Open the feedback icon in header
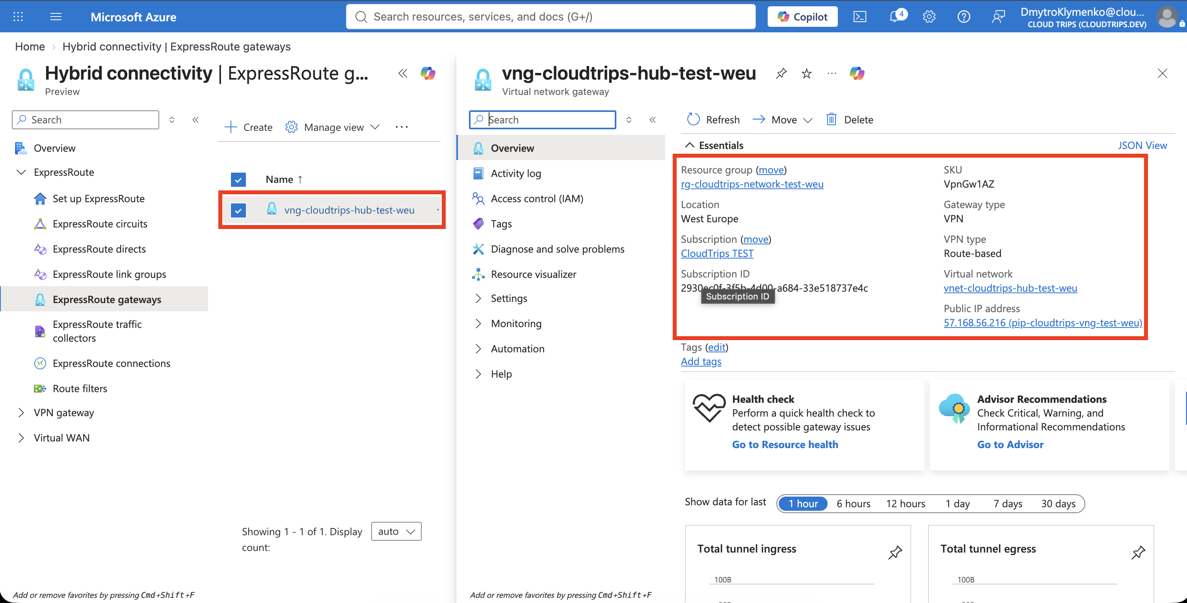Screen dimensions: 1187x603 pyautogui.click(x=998, y=17)
